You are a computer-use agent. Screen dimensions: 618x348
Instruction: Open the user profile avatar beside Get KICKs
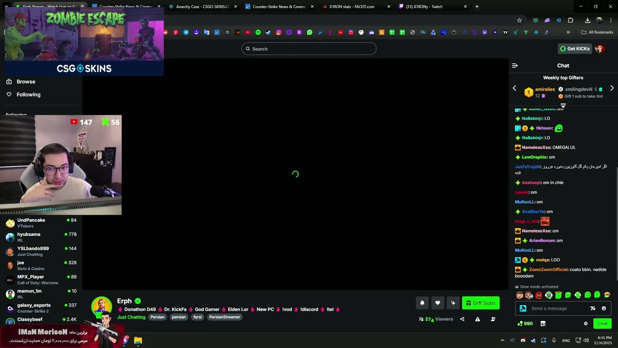tap(599, 48)
